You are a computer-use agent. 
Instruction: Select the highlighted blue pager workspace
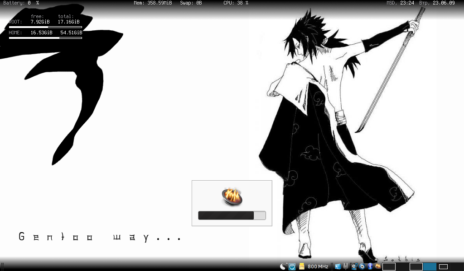430,266
